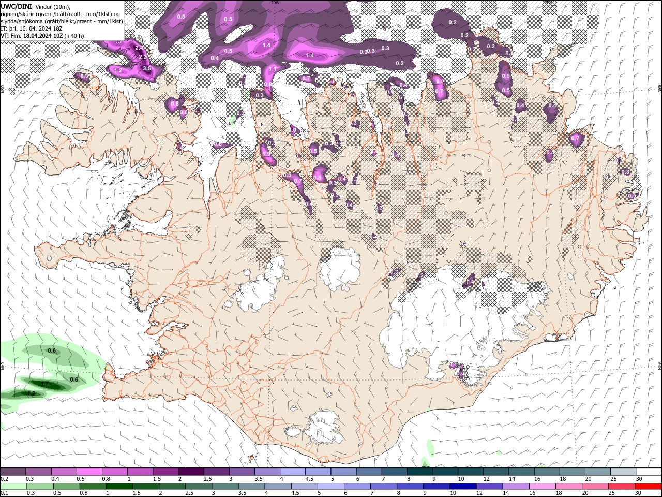Click the '(+40 h)' forecast offset text

tap(74, 36)
